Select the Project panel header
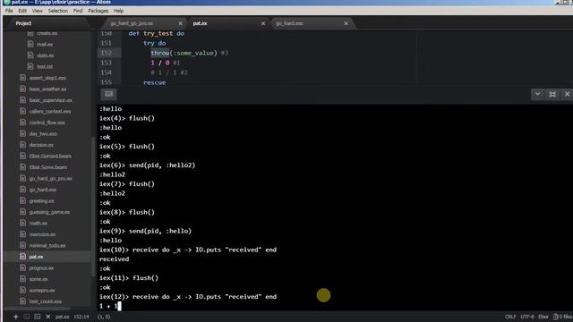 click(23, 23)
